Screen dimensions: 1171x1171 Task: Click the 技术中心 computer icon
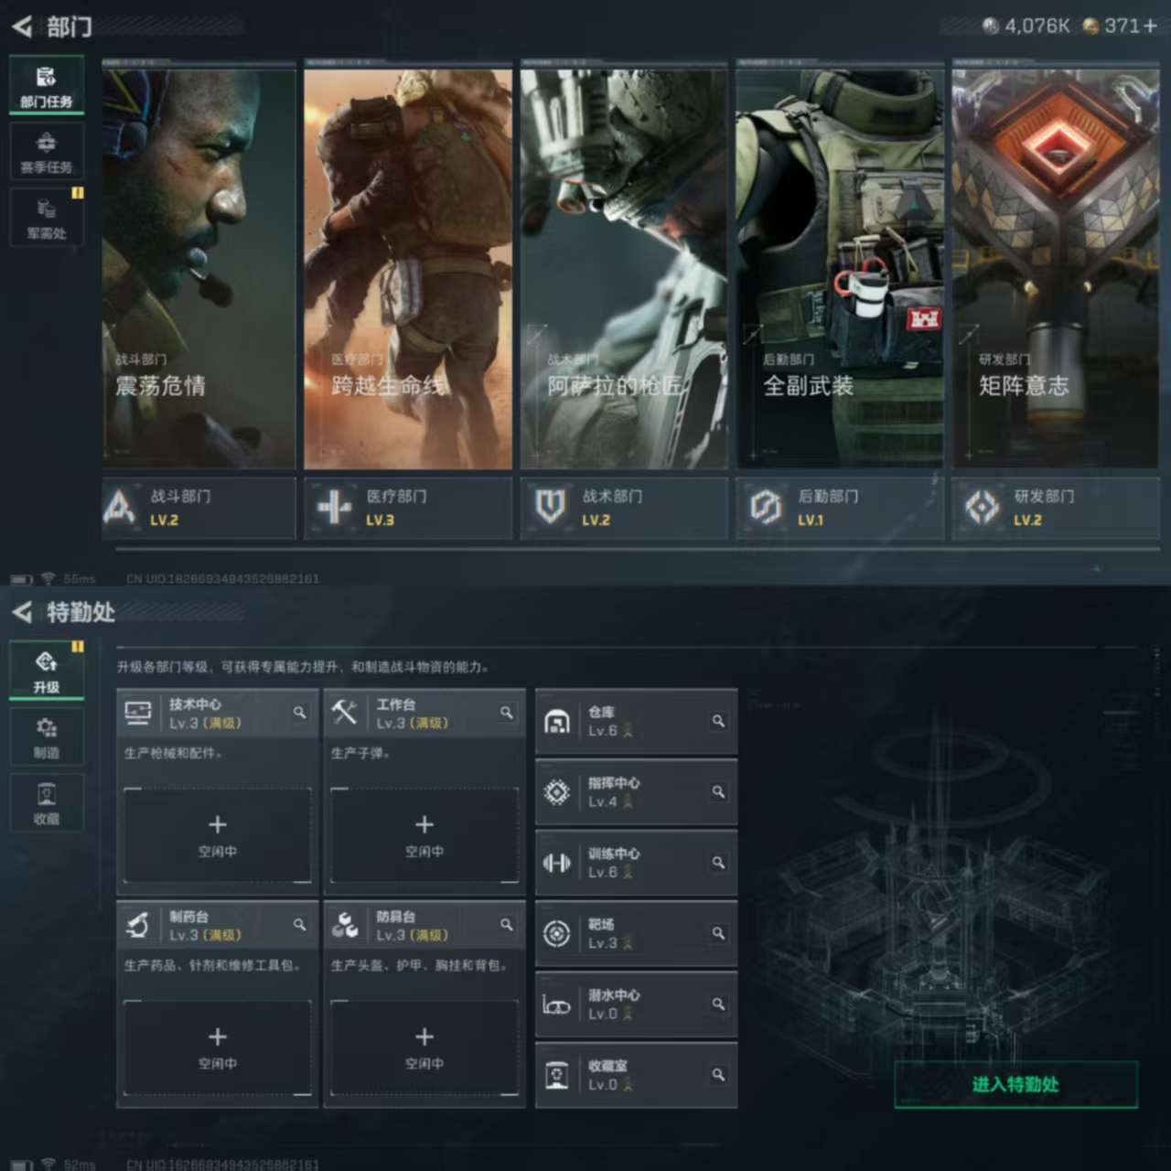138,714
